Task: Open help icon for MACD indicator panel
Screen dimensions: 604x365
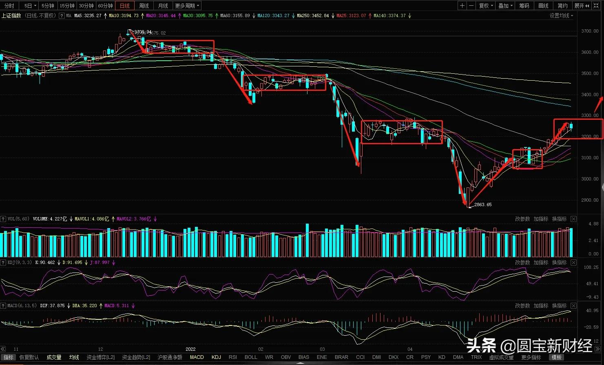Action: [3, 306]
